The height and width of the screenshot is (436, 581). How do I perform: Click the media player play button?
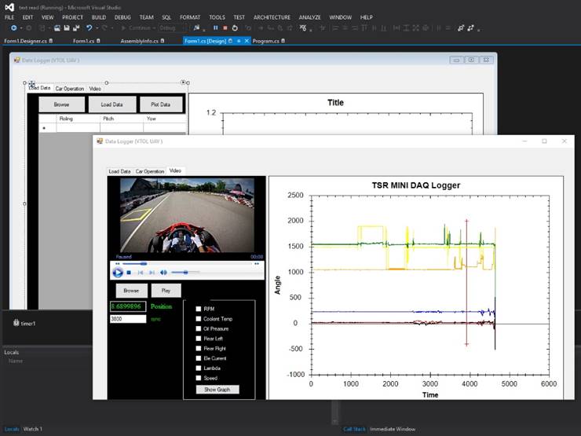pos(118,273)
